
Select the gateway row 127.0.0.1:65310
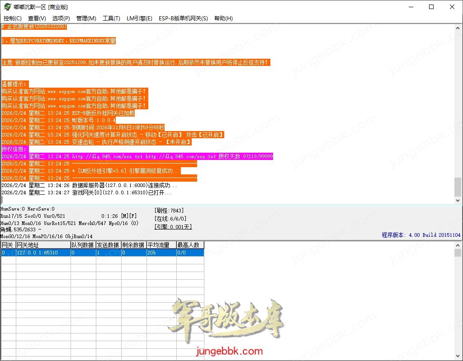click(43, 253)
